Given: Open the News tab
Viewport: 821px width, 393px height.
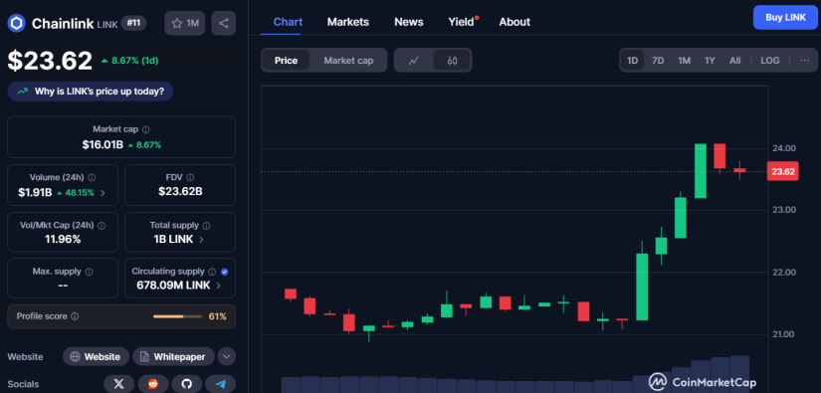Looking at the screenshot, I should (409, 22).
